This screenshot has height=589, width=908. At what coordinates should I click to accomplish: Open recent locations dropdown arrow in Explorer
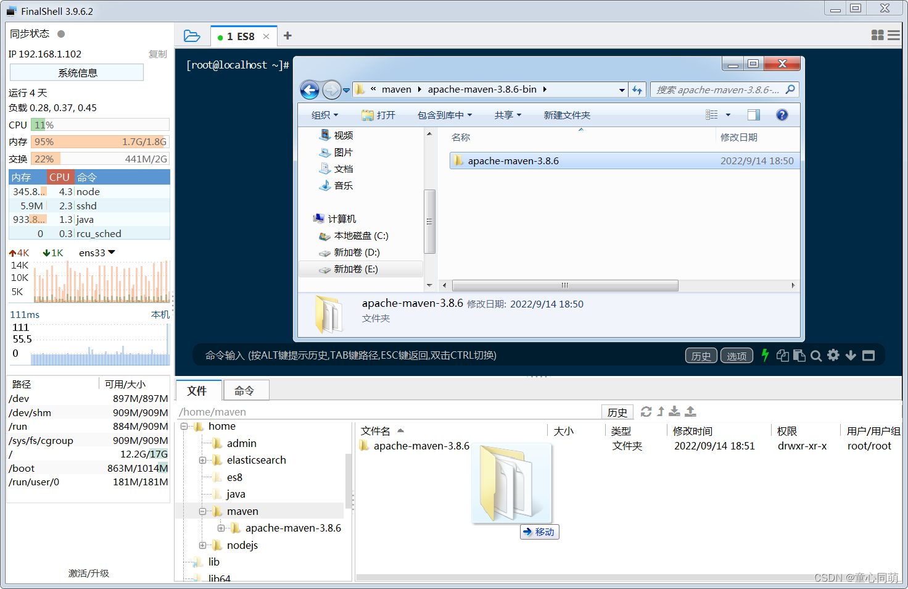point(347,90)
